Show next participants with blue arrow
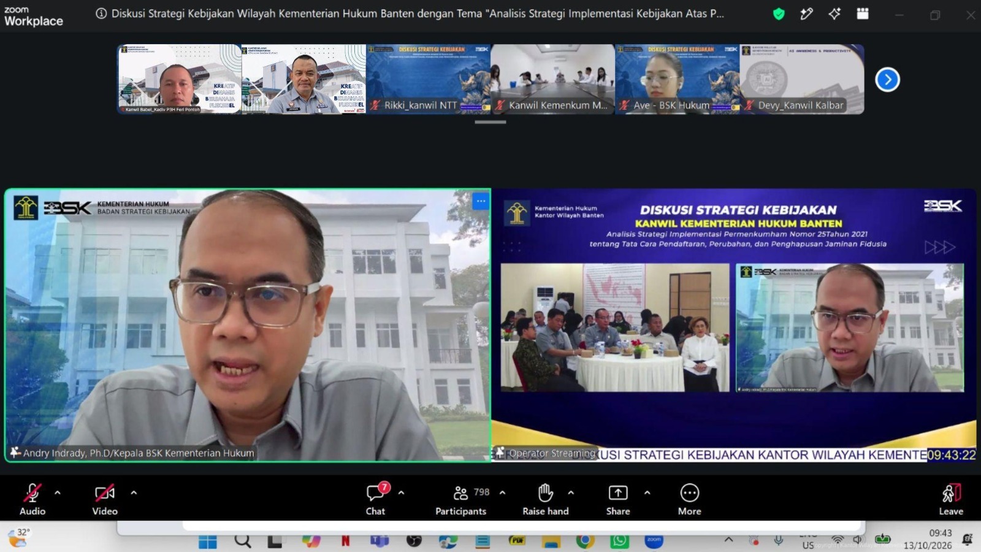 887,80
